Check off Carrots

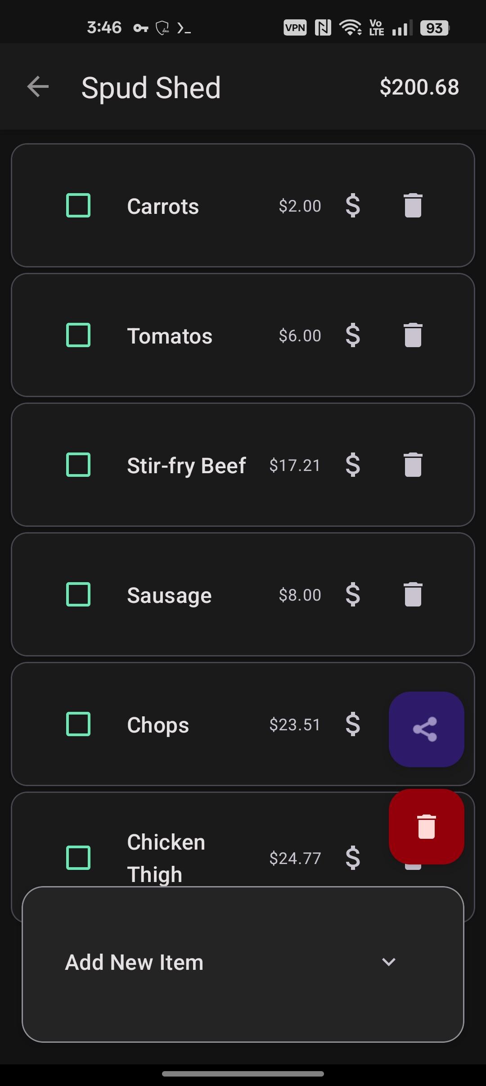[x=78, y=206]
